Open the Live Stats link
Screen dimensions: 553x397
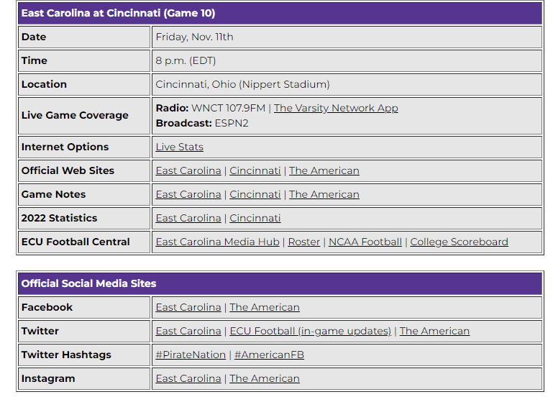point(180,147)
